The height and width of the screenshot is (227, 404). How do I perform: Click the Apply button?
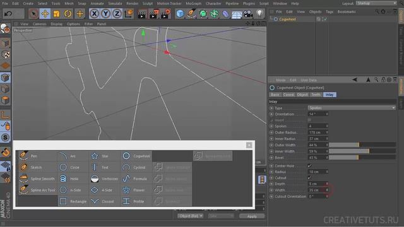tap(252, 216)
